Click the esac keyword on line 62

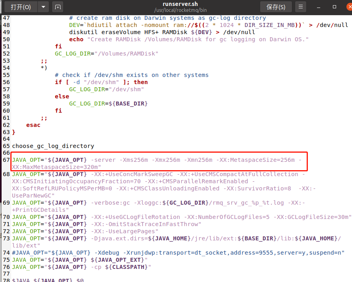(x=33, y=125)
